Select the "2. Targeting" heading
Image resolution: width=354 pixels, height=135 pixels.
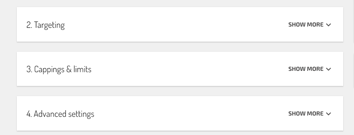tap(45, 25)
